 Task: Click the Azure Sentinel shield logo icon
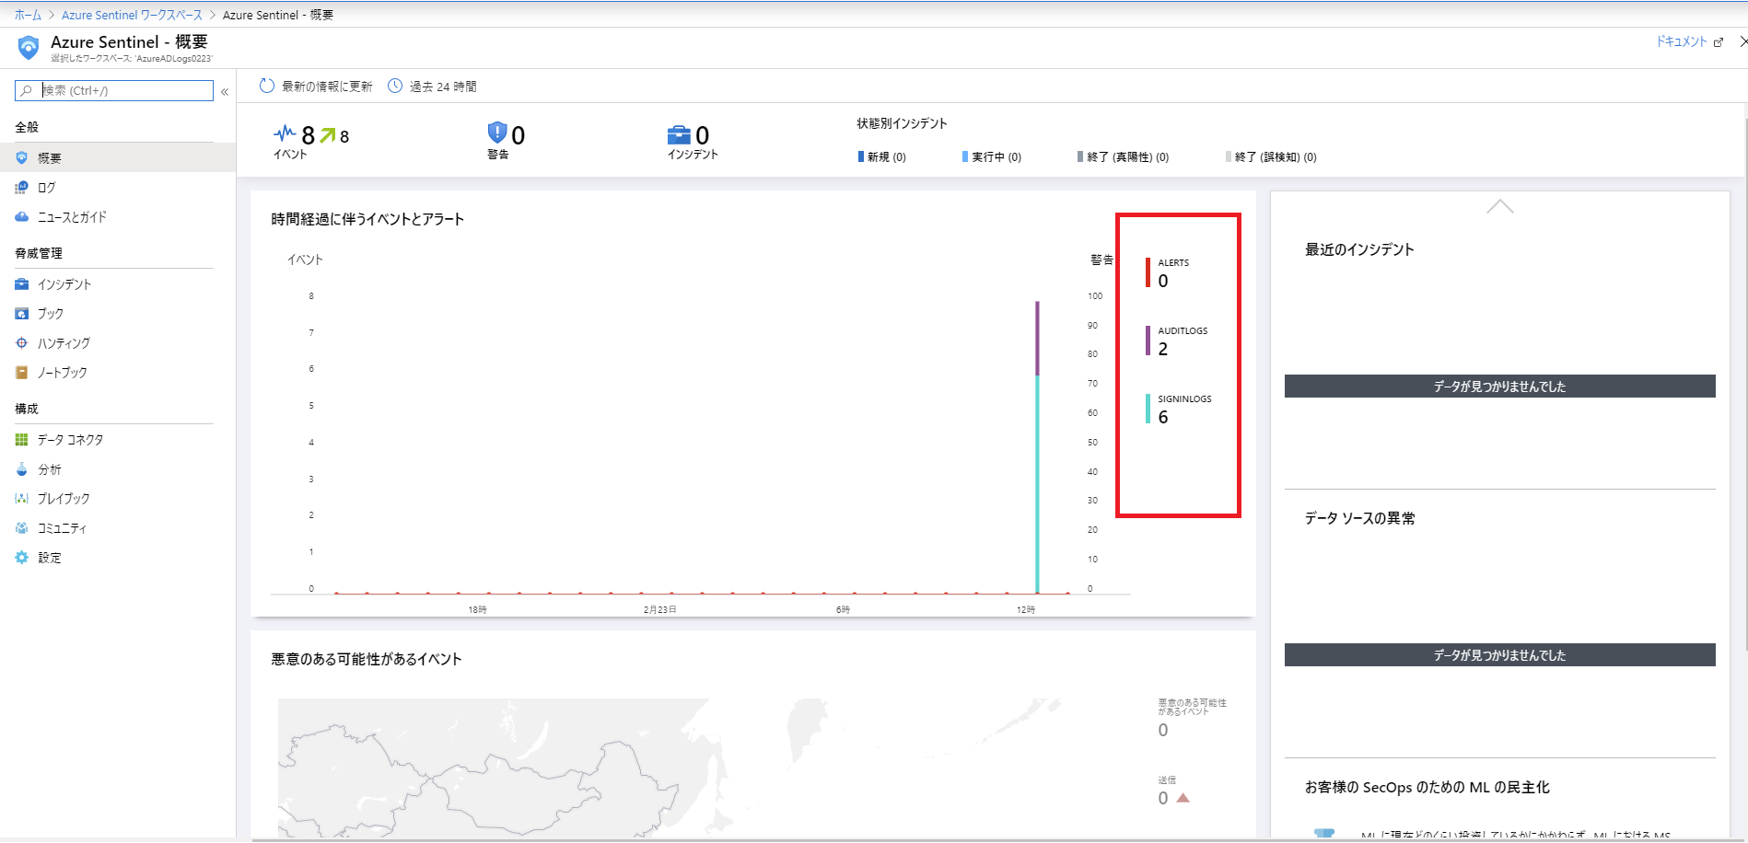pyautogui.click(x=29, y=47)
